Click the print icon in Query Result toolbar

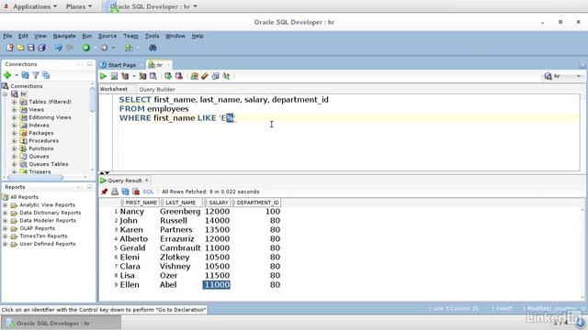click(115, 192)
